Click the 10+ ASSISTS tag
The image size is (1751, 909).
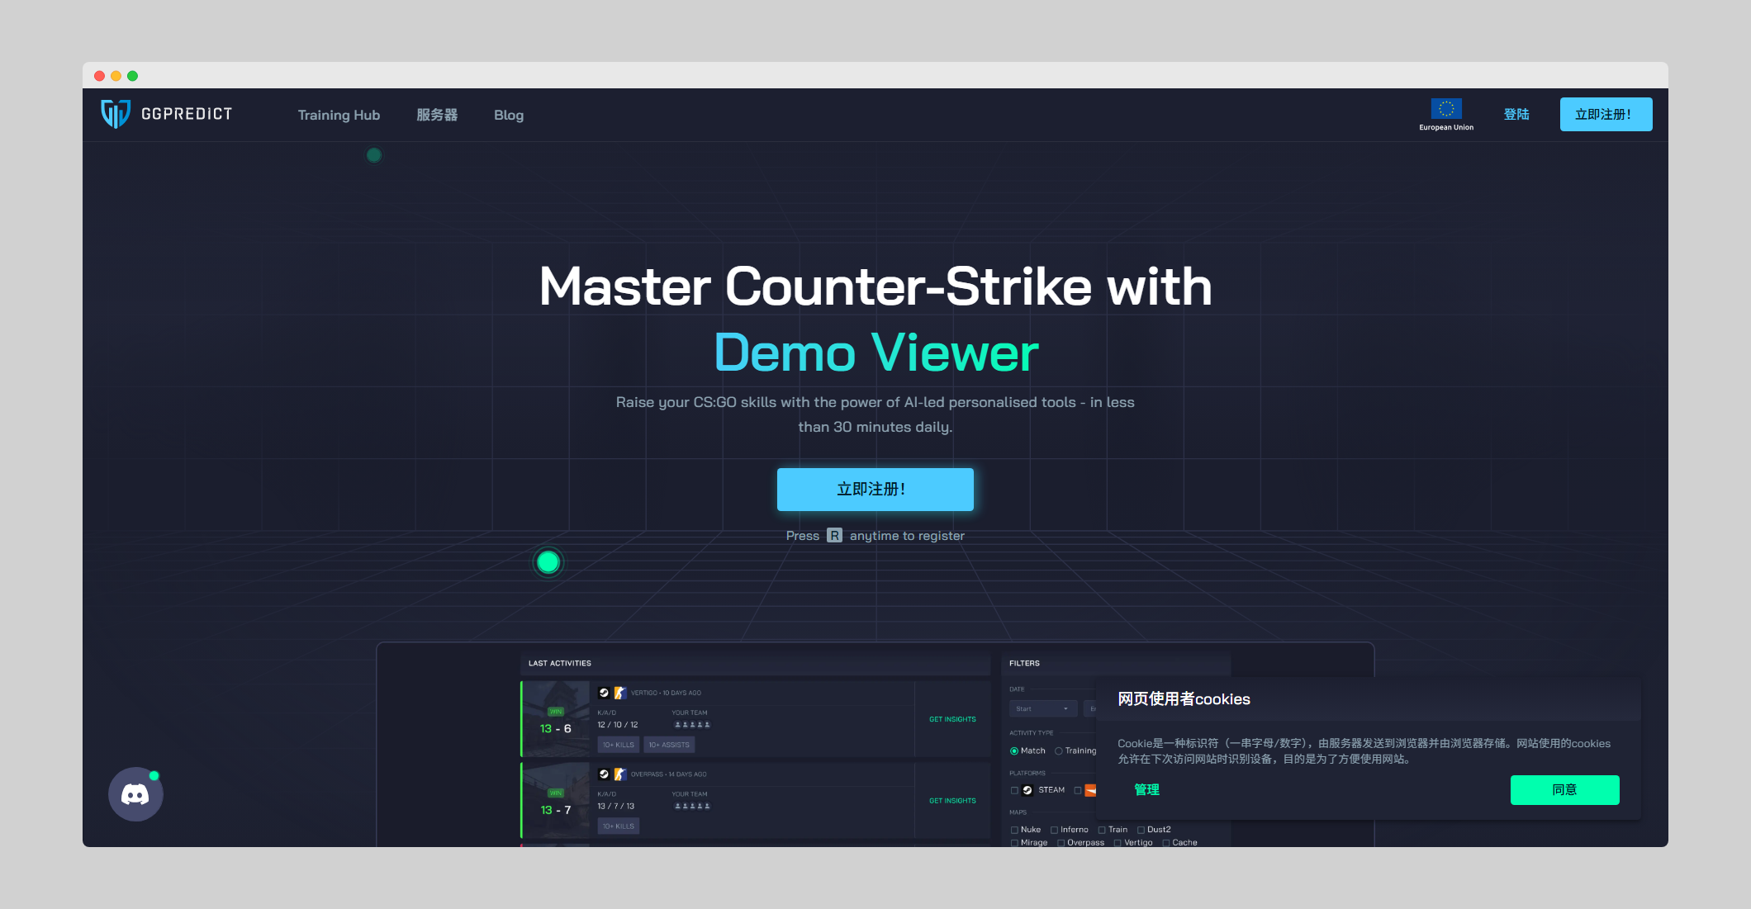(669, 745)
